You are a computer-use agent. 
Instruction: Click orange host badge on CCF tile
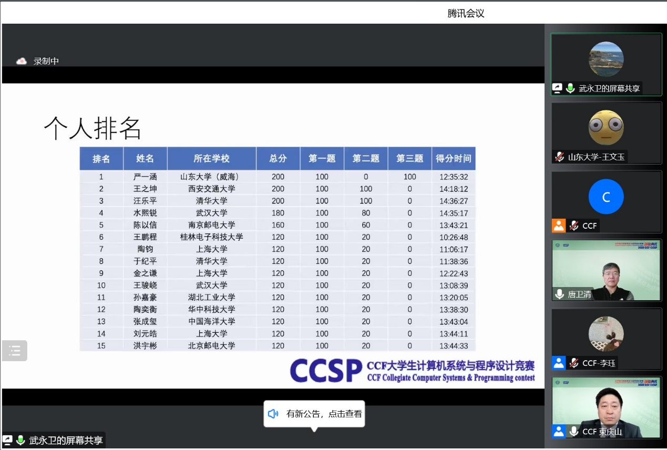558,226
